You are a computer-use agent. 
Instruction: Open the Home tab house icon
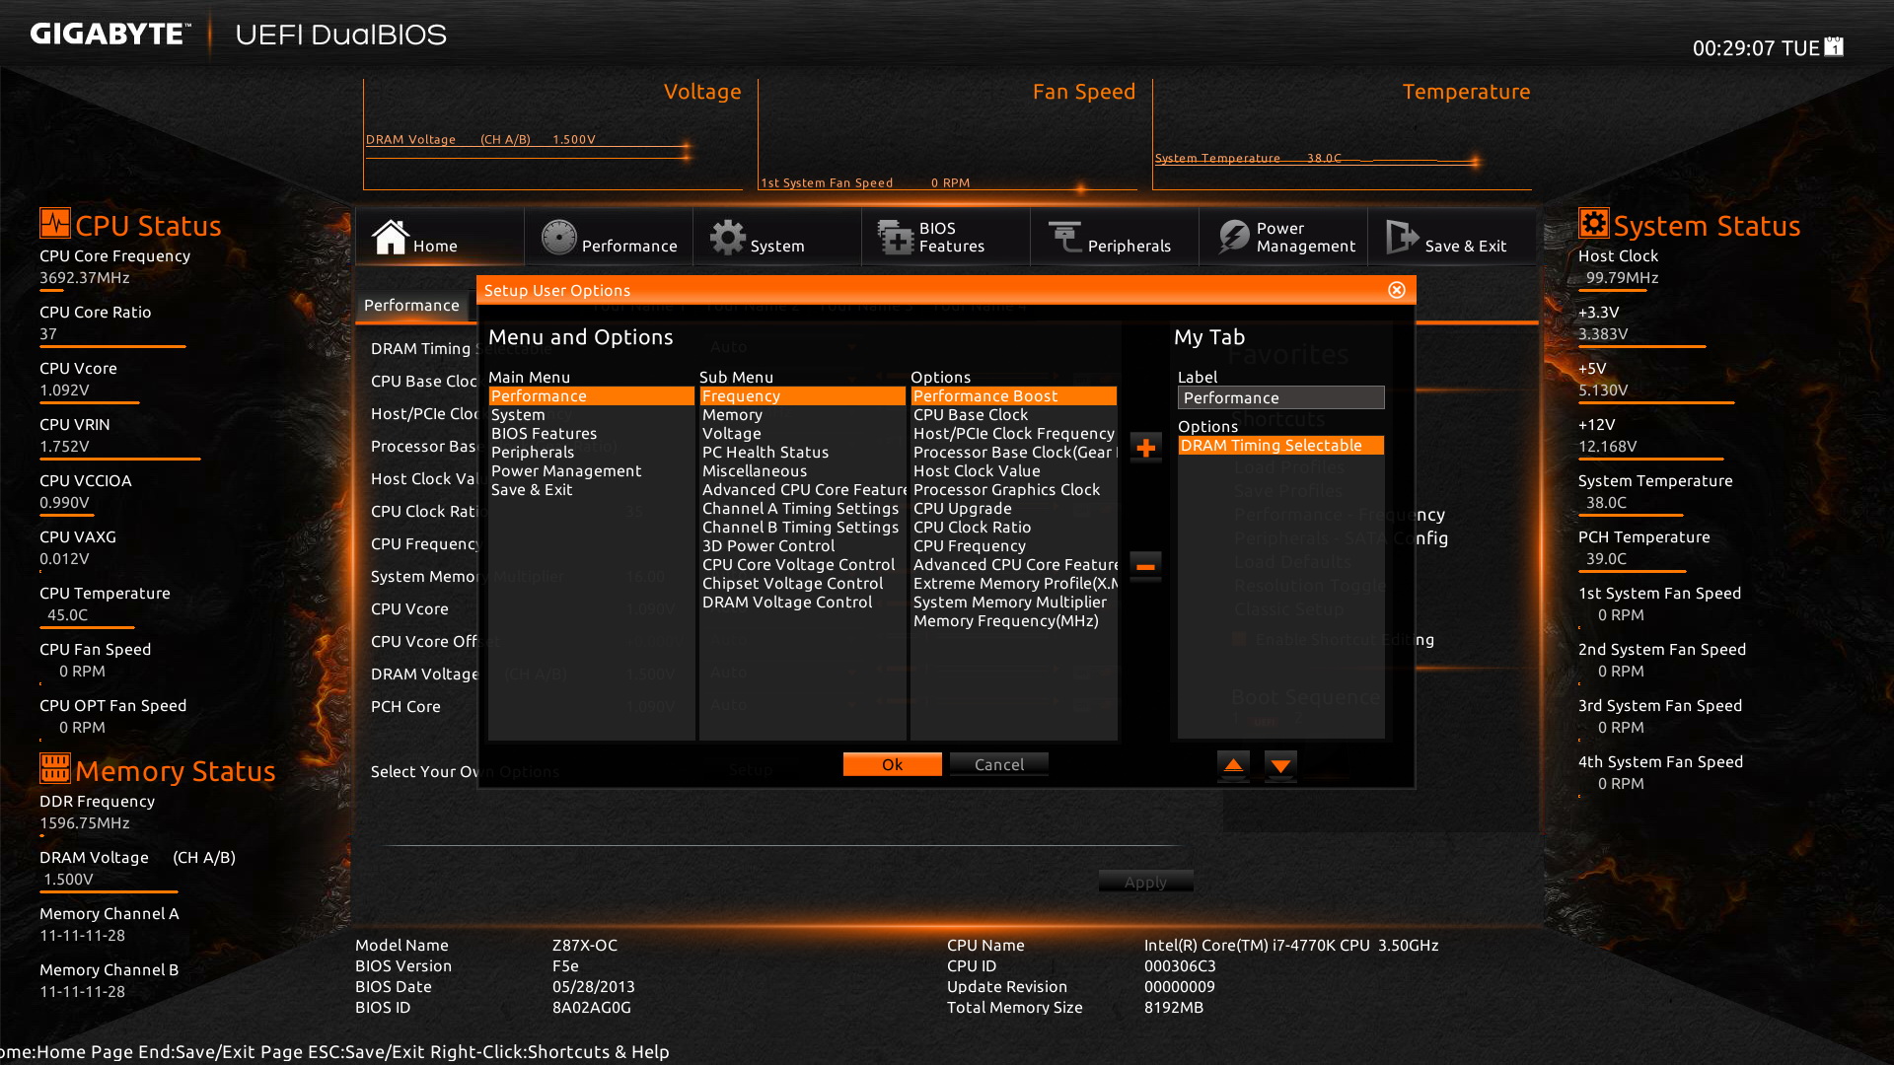tap(390, 237)
